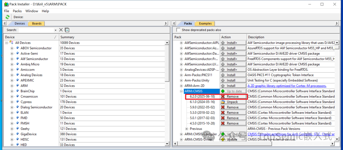Switch to the Boards tab
The image size is (343, 150).
coord(37,24)
